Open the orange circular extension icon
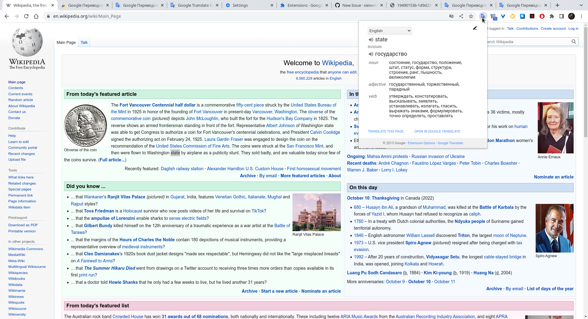 [x=513, y=16]
